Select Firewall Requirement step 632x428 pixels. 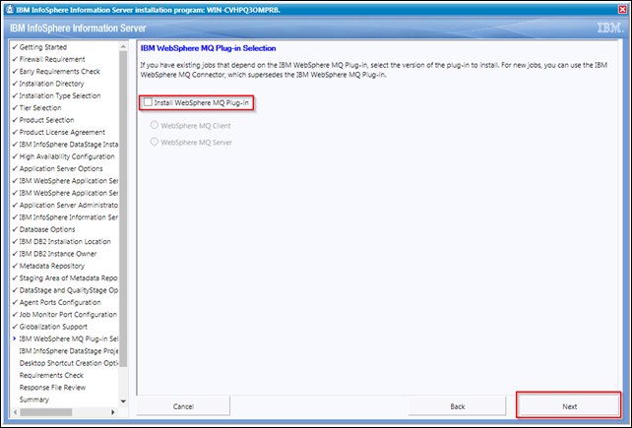coord(52,59)
